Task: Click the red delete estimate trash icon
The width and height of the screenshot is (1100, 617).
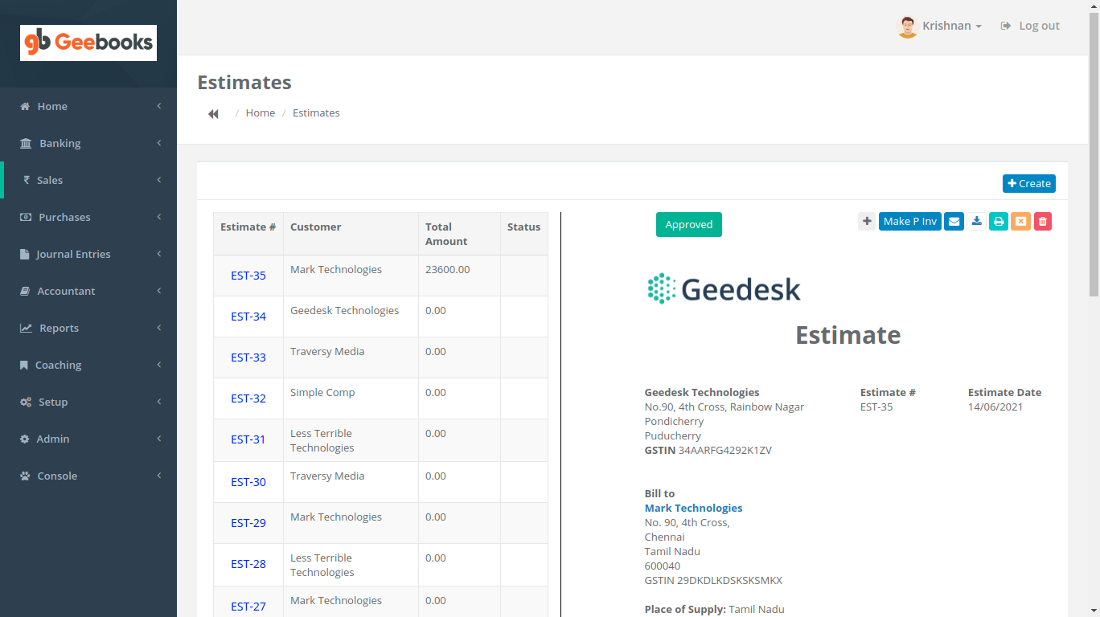Action: 1043,221
